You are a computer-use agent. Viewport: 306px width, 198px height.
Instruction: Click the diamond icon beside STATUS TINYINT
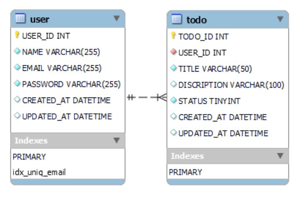tap(174, 101)
